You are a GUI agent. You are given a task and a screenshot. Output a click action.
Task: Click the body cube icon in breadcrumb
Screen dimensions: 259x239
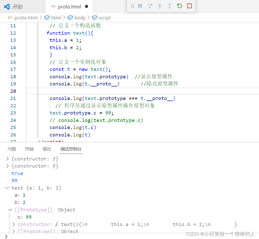click(70, 17)
